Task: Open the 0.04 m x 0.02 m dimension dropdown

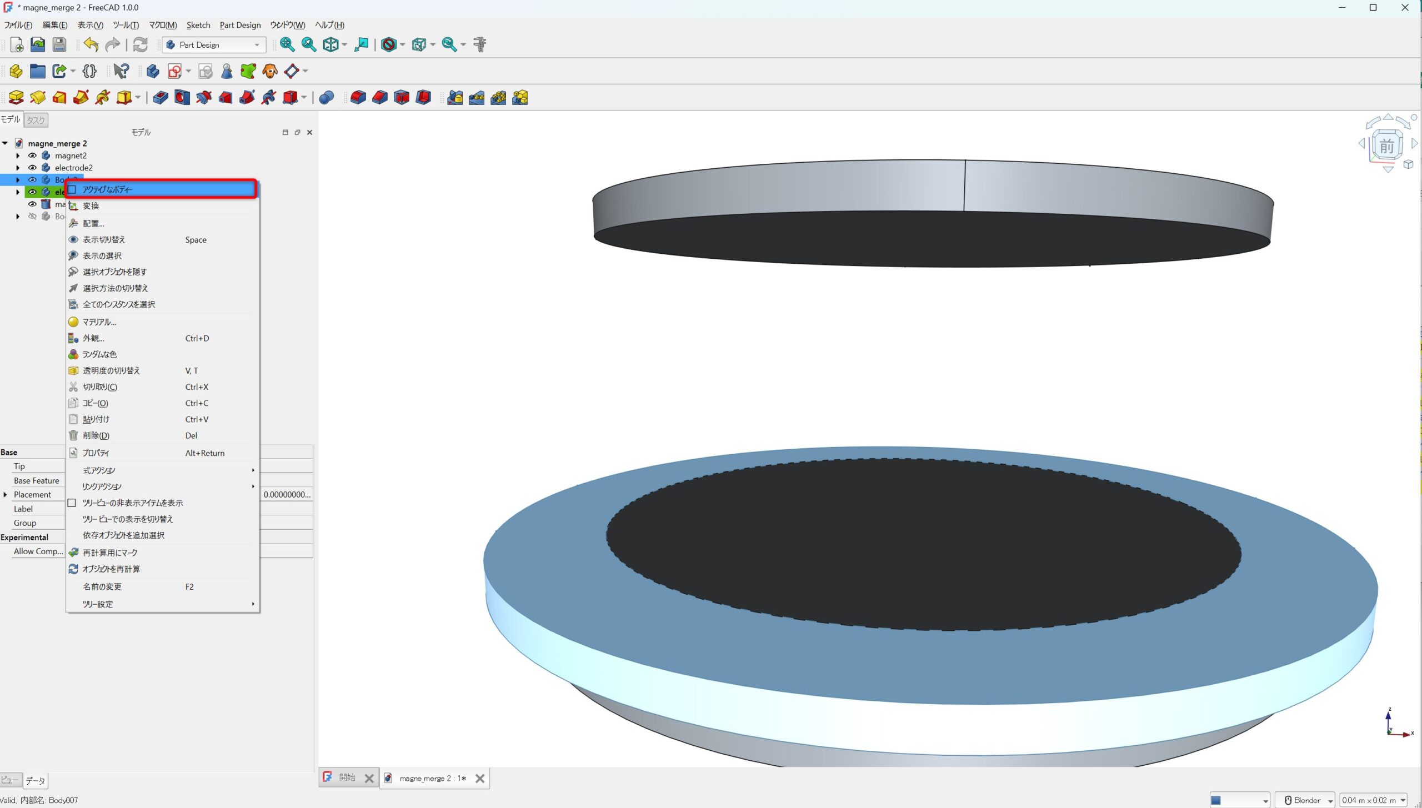Action: click(1374, 800)
